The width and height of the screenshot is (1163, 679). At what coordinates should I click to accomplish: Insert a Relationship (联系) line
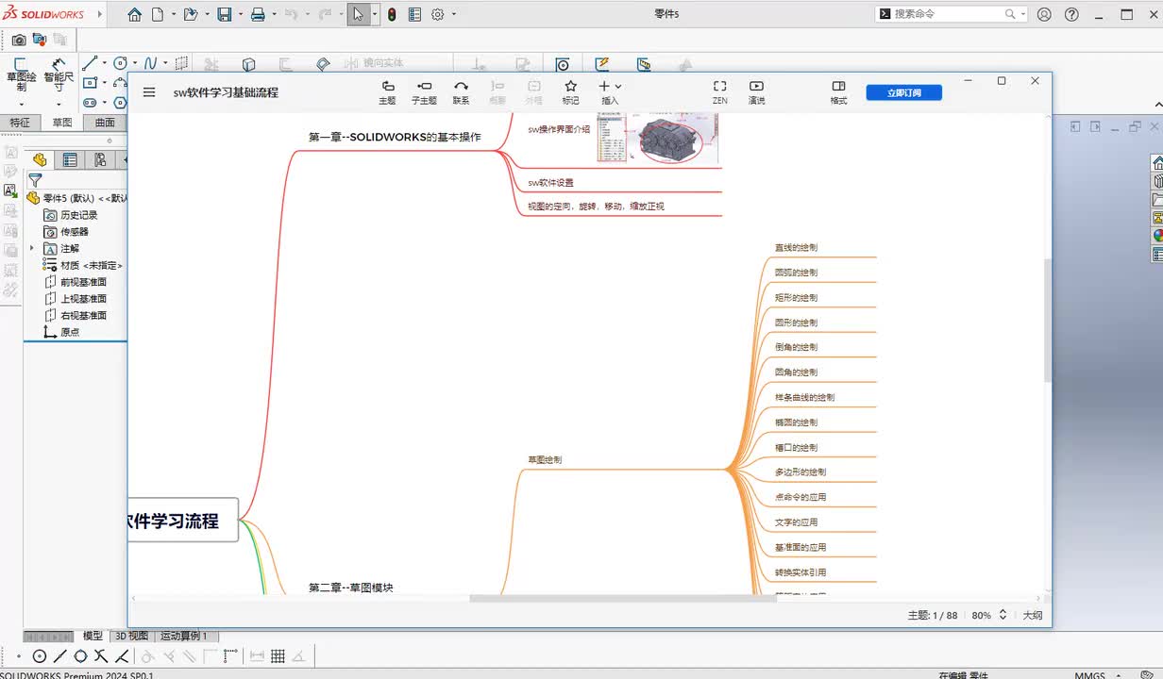(461, 92)
